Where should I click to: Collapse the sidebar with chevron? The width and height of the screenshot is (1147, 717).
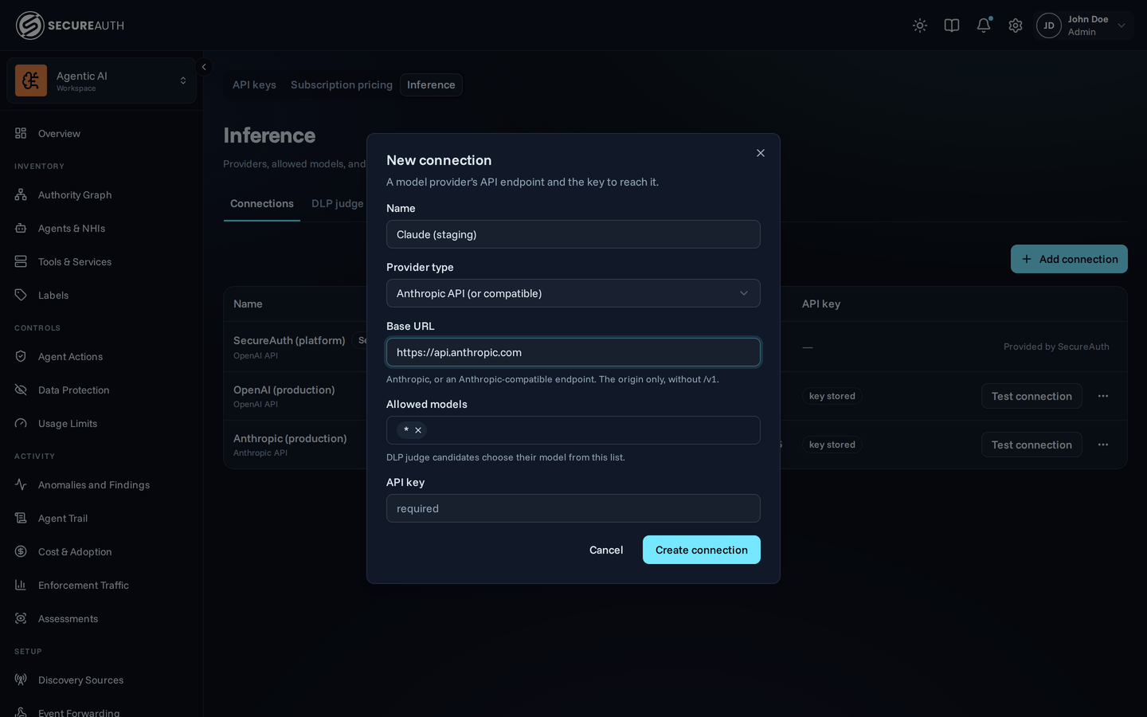204,67
